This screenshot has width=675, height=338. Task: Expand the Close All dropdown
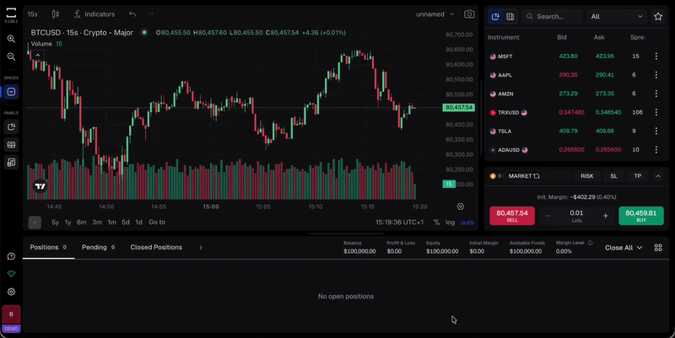[x=623, y=248]
